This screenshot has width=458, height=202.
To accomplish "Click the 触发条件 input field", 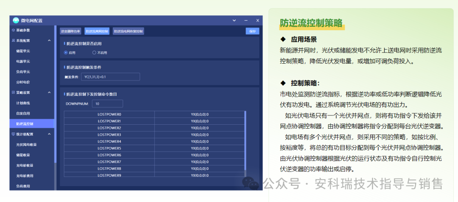I will pyautogui.click(x=110, y=77).
